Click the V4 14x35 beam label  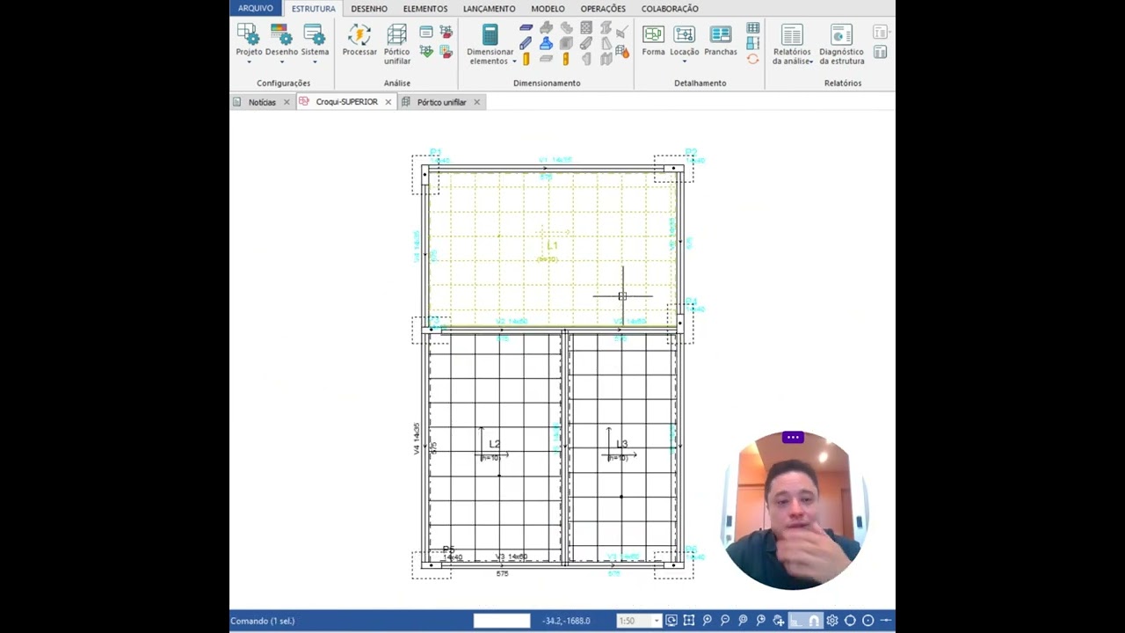[417, 438]
